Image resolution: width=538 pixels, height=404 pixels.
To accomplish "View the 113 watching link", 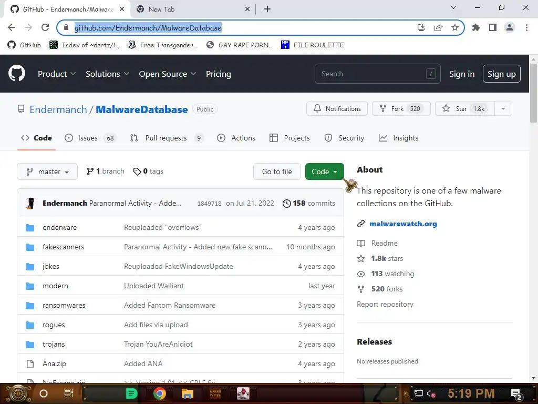I will tap(392, 274).
